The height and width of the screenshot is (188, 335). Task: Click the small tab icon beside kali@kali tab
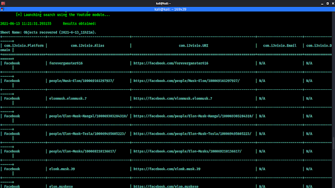point(3,9)
